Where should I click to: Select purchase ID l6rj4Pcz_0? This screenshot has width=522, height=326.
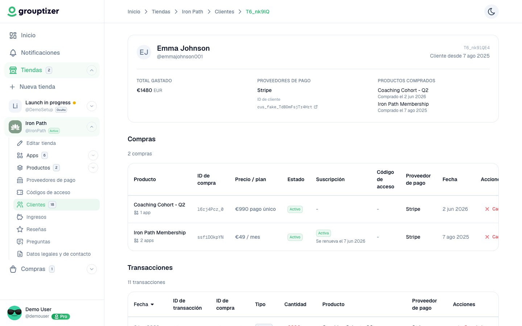click(210, 209)
